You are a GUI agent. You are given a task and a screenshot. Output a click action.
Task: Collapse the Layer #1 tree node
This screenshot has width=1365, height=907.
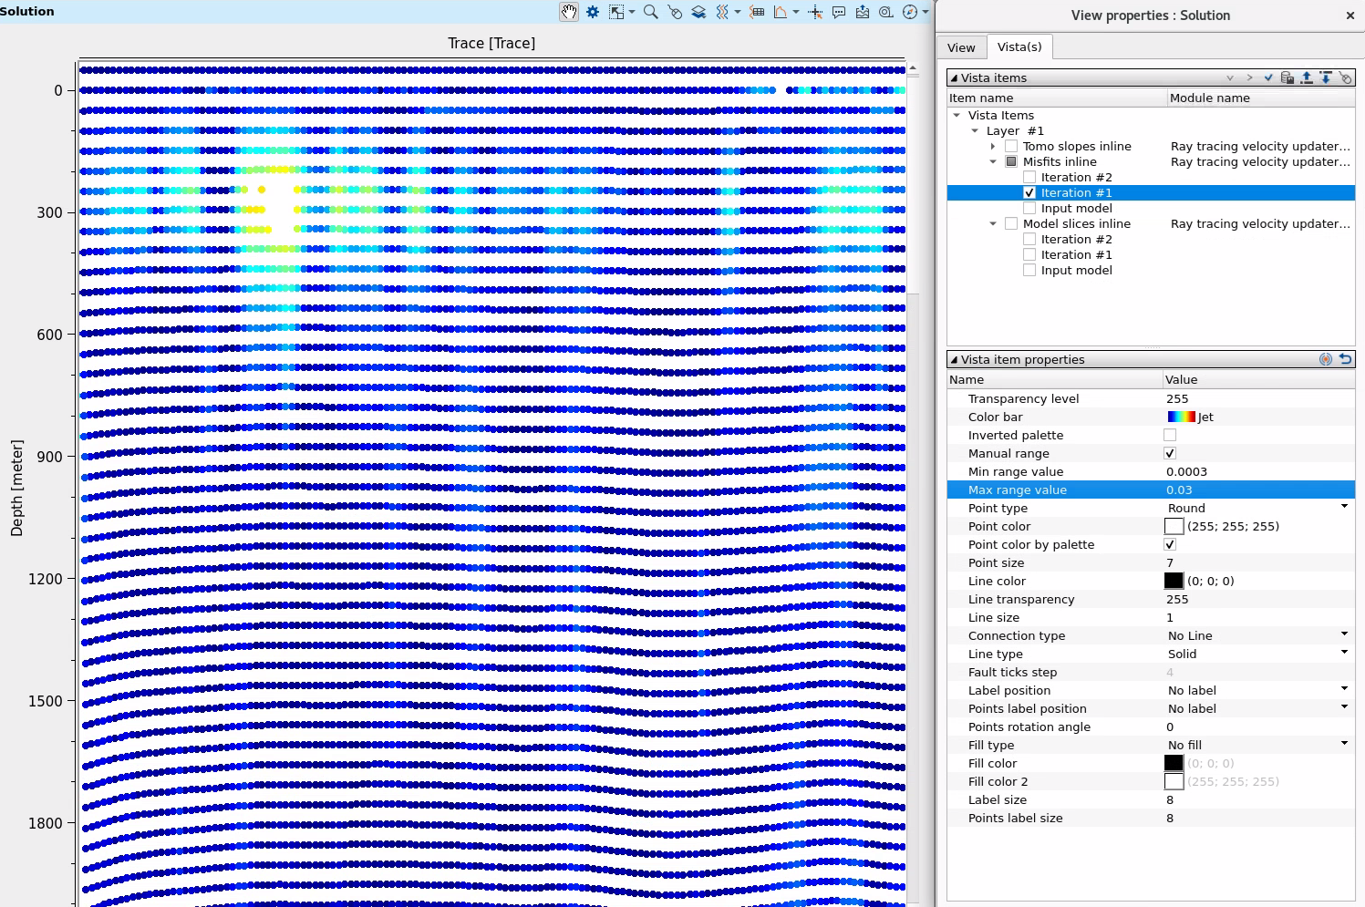point(975,130)
